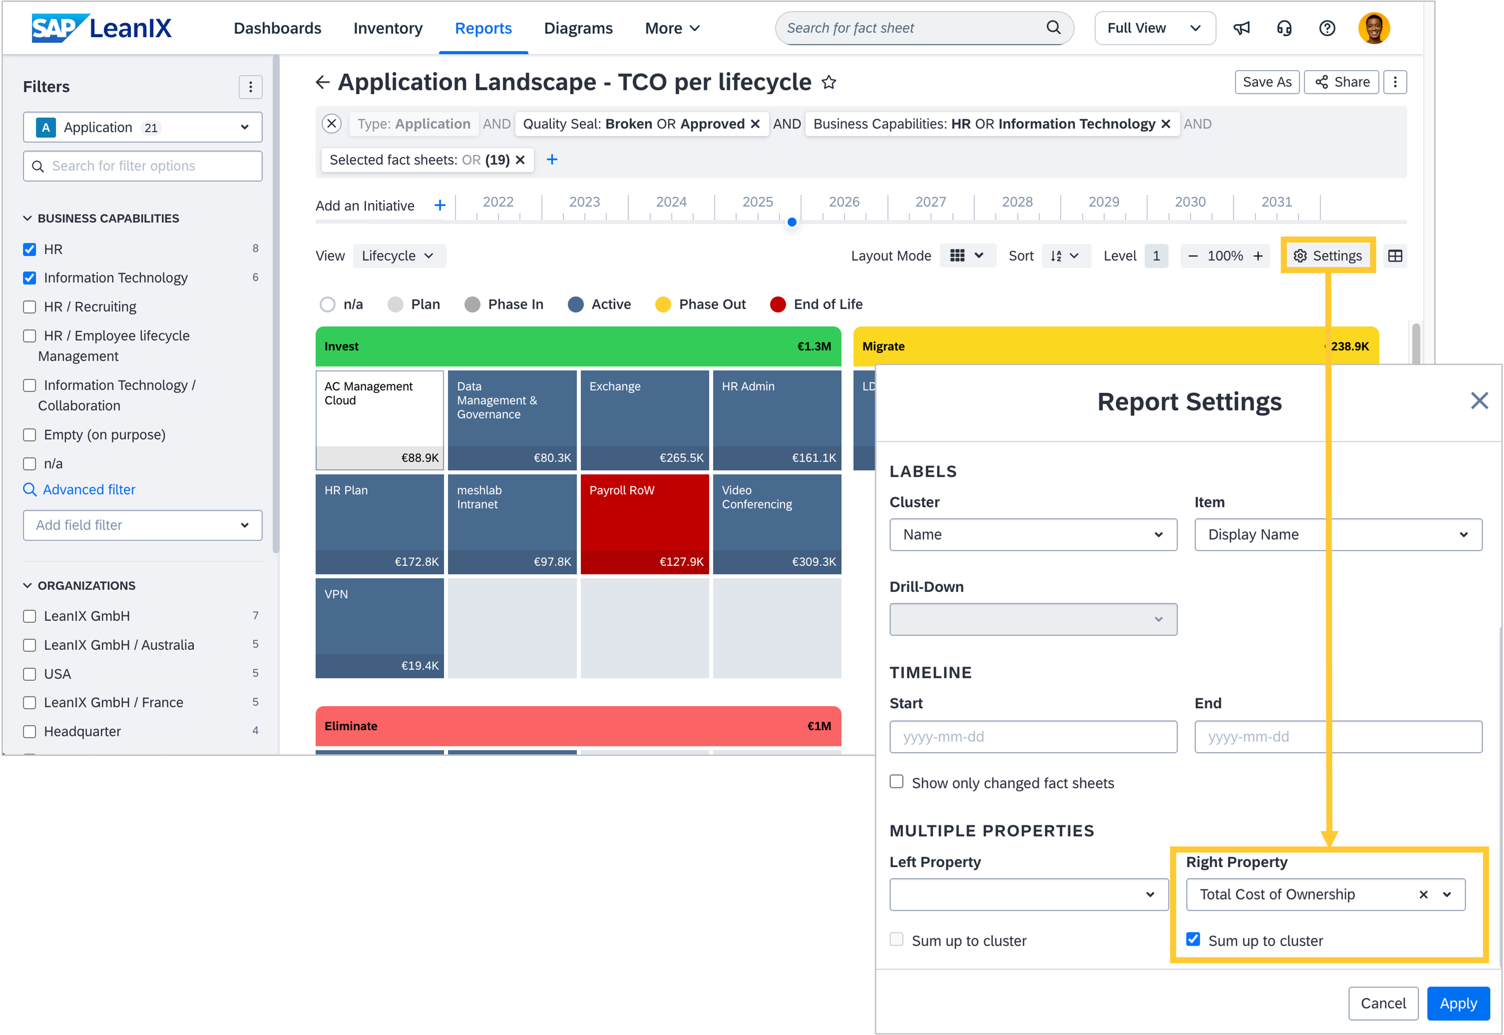Check the LeanIX GmbH organization filter
Viewport: 1504px width, 1035px height.
30,616
